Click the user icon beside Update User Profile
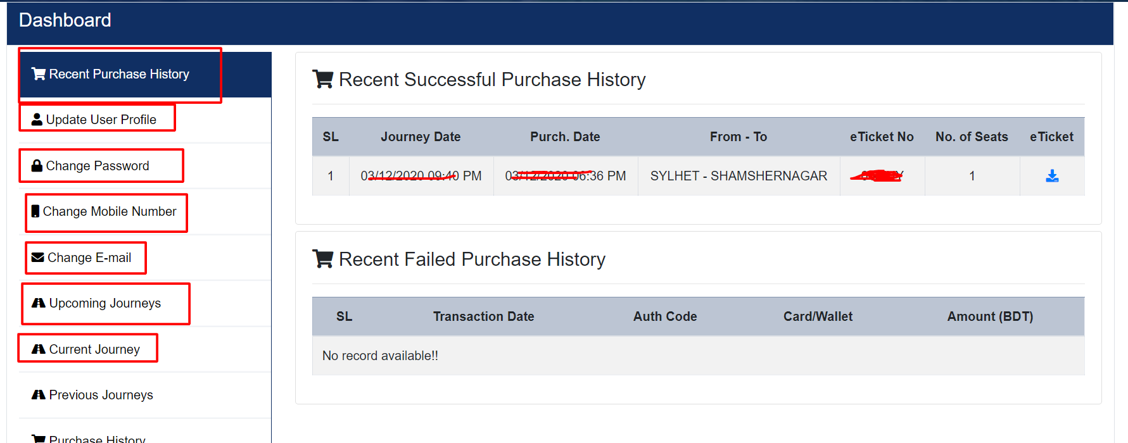 (37, 119)
